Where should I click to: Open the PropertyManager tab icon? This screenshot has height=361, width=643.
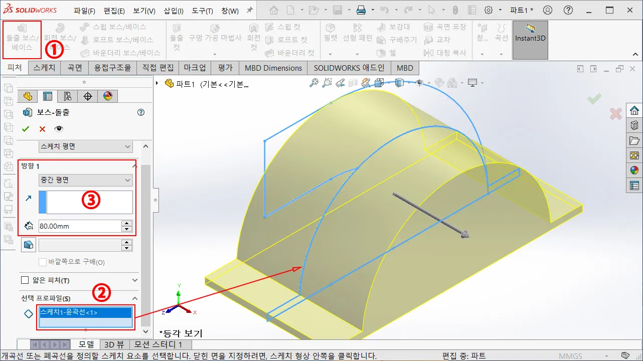coord(48,96)
